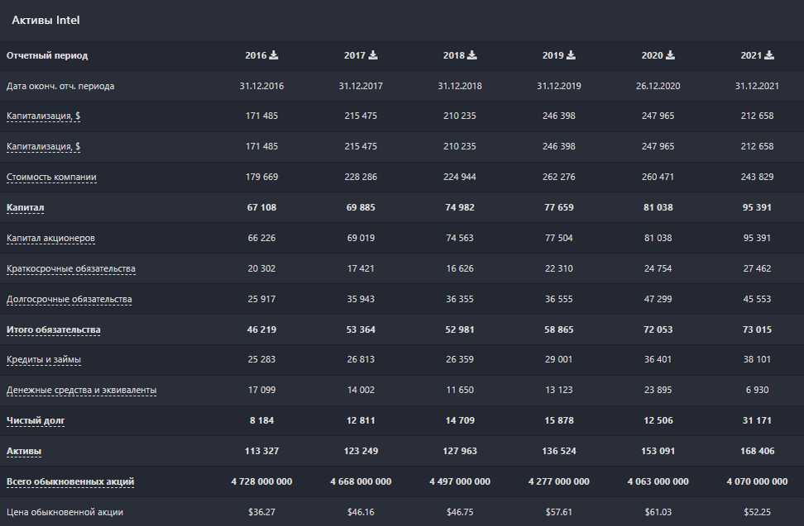
Task: Select assets value 153 091
Action: [658, 452]
